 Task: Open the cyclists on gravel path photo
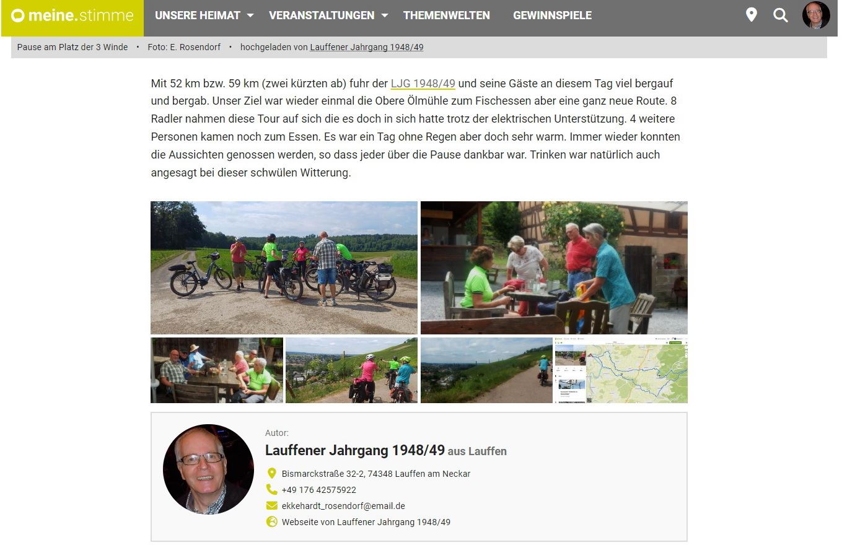[x=284, y=268]
